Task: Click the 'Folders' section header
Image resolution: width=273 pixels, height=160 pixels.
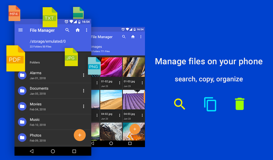Action: [x=35, y=62]
